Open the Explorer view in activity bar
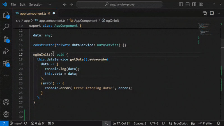 [x=6, y=15]
